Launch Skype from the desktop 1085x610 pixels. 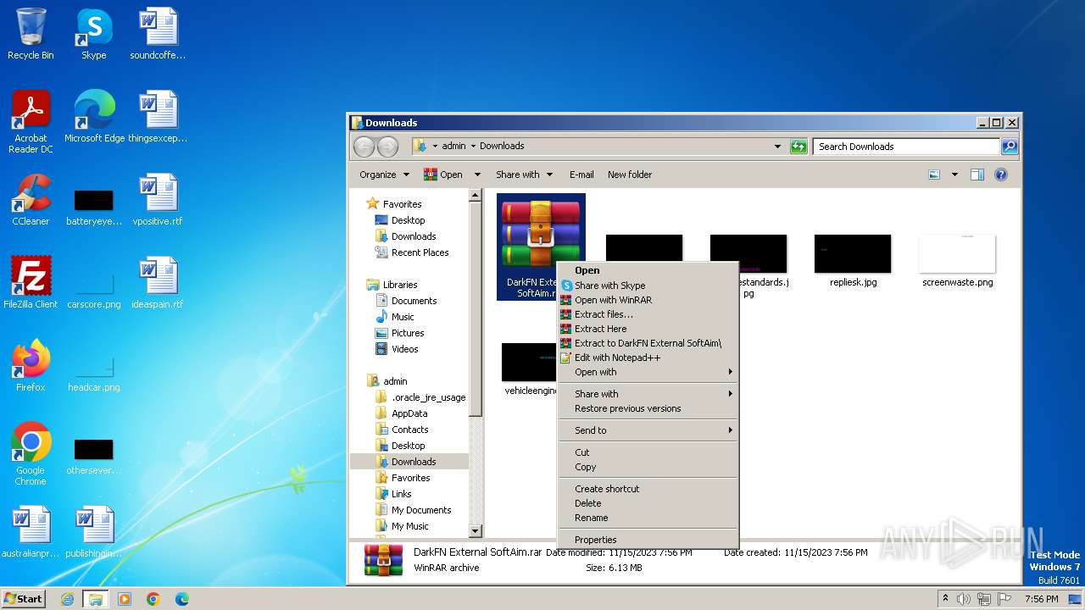93,34
